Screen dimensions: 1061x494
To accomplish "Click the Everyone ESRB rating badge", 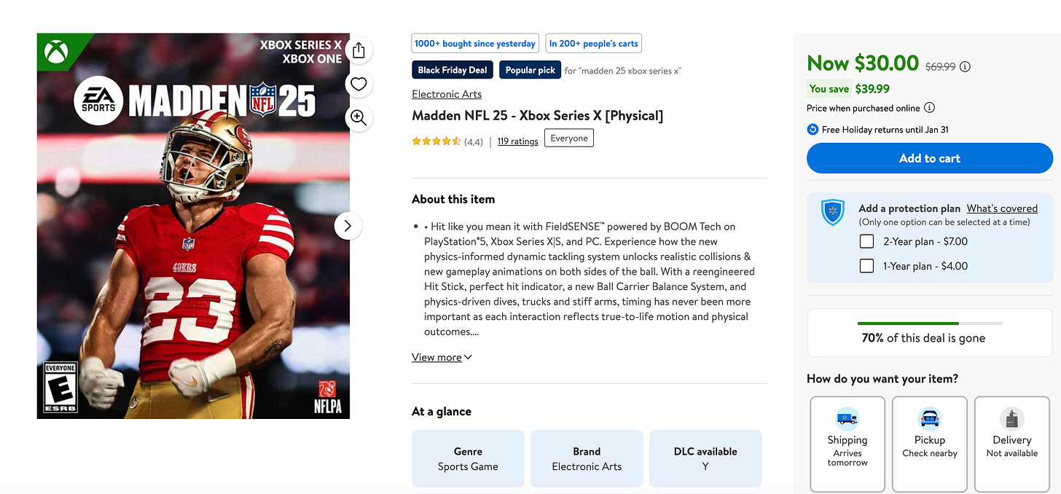I will coord(568,137).
